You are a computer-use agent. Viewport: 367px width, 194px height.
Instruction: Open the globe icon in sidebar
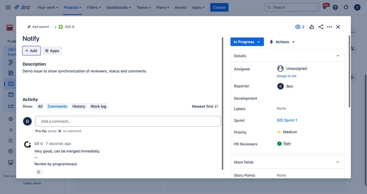(11, 119)
